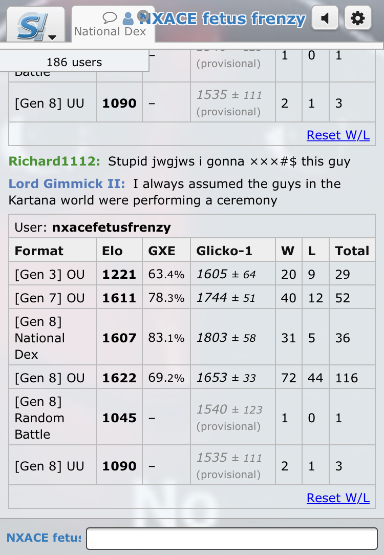Click the Glicko-1 column header
Image resolution: width=384 pixels, height=555 pixels.
(224, 251)
